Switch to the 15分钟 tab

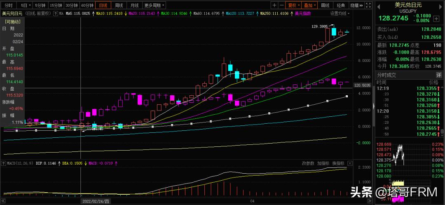tap(56, 5)
